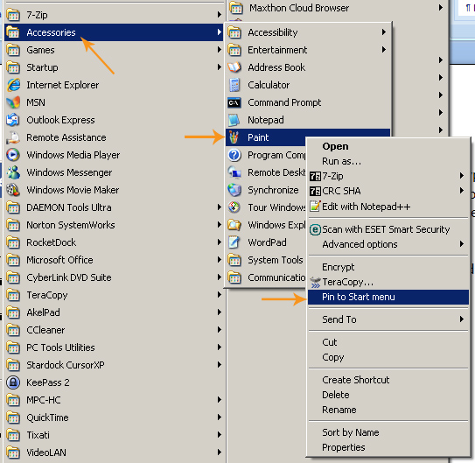The width and height of the screenshot is (475, 463).
Task: Open the AkelPad folder
Action: pyautogui.click(x=114, y=312)
